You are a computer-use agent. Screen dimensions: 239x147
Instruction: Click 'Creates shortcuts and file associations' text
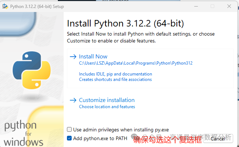click(115, 79)
